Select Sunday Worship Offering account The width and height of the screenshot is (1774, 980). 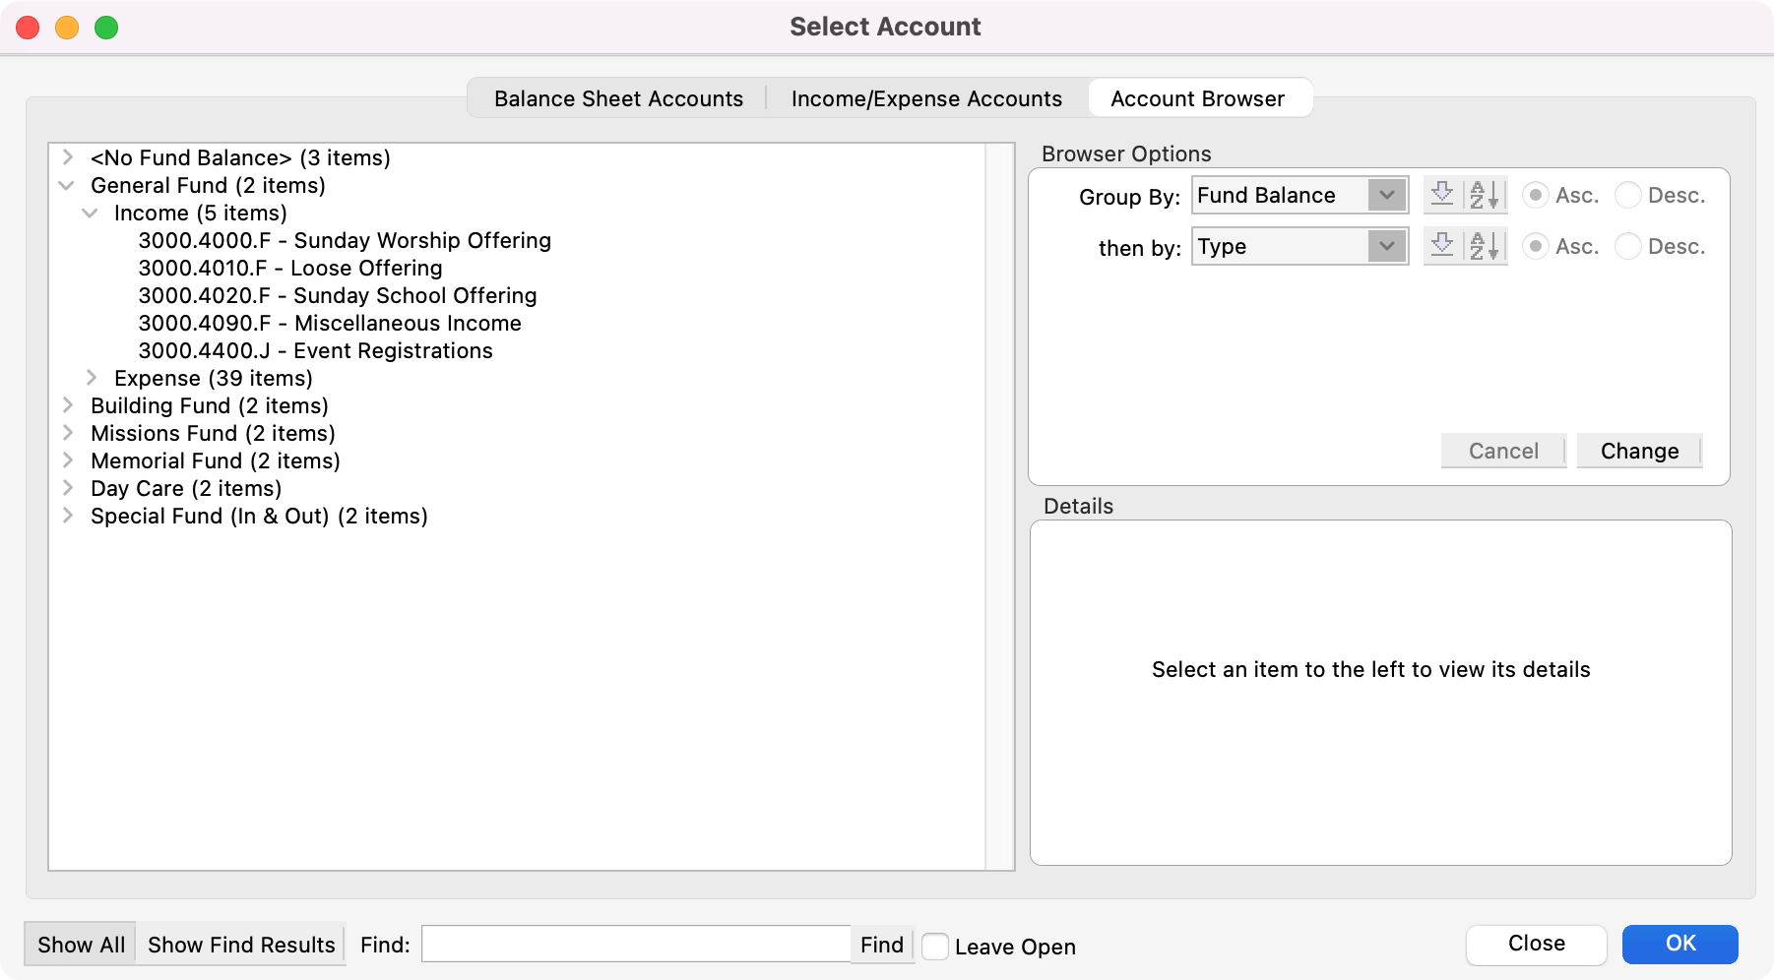(x=345, y=240)
